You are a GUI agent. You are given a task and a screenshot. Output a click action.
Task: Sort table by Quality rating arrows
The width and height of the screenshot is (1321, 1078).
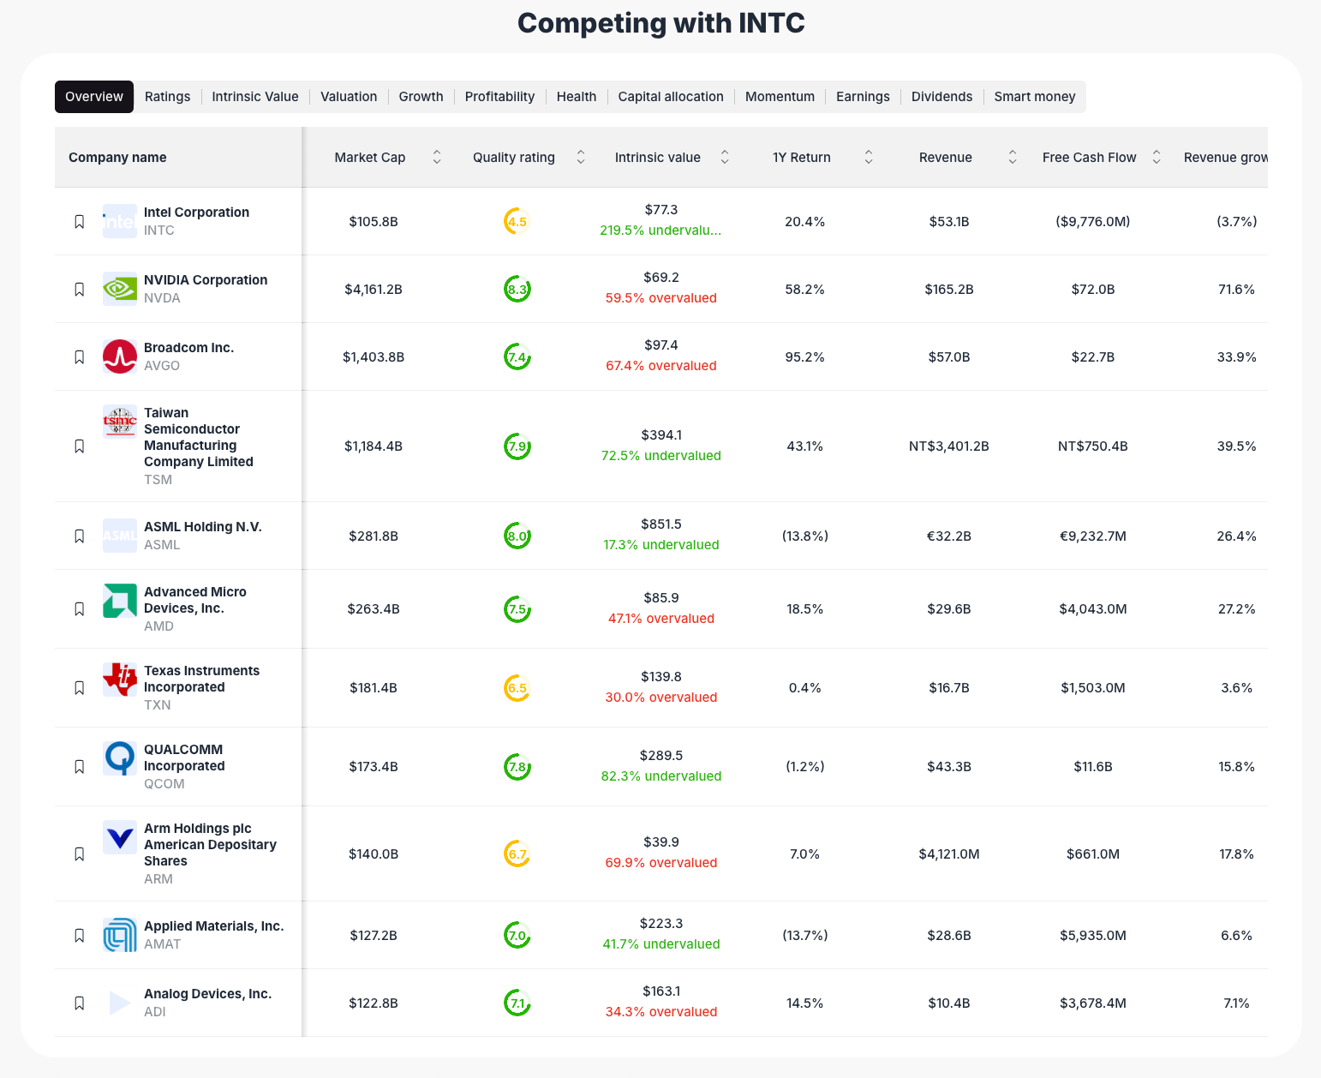pyautogui.click(x=581, y=157)
